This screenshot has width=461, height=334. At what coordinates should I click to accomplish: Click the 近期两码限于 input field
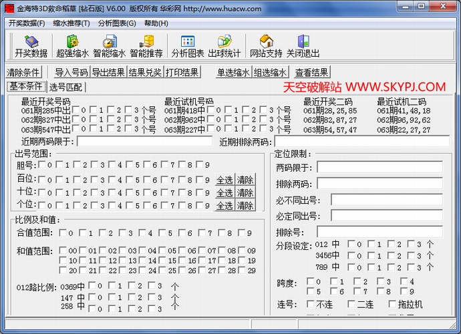[x=145, y=142]
